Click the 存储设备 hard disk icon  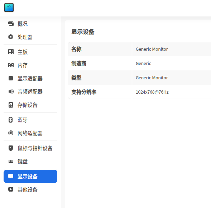pyautogui.click(x=11, y=105)
